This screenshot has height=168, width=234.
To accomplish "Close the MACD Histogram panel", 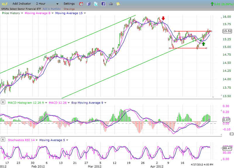I will 3,102.
